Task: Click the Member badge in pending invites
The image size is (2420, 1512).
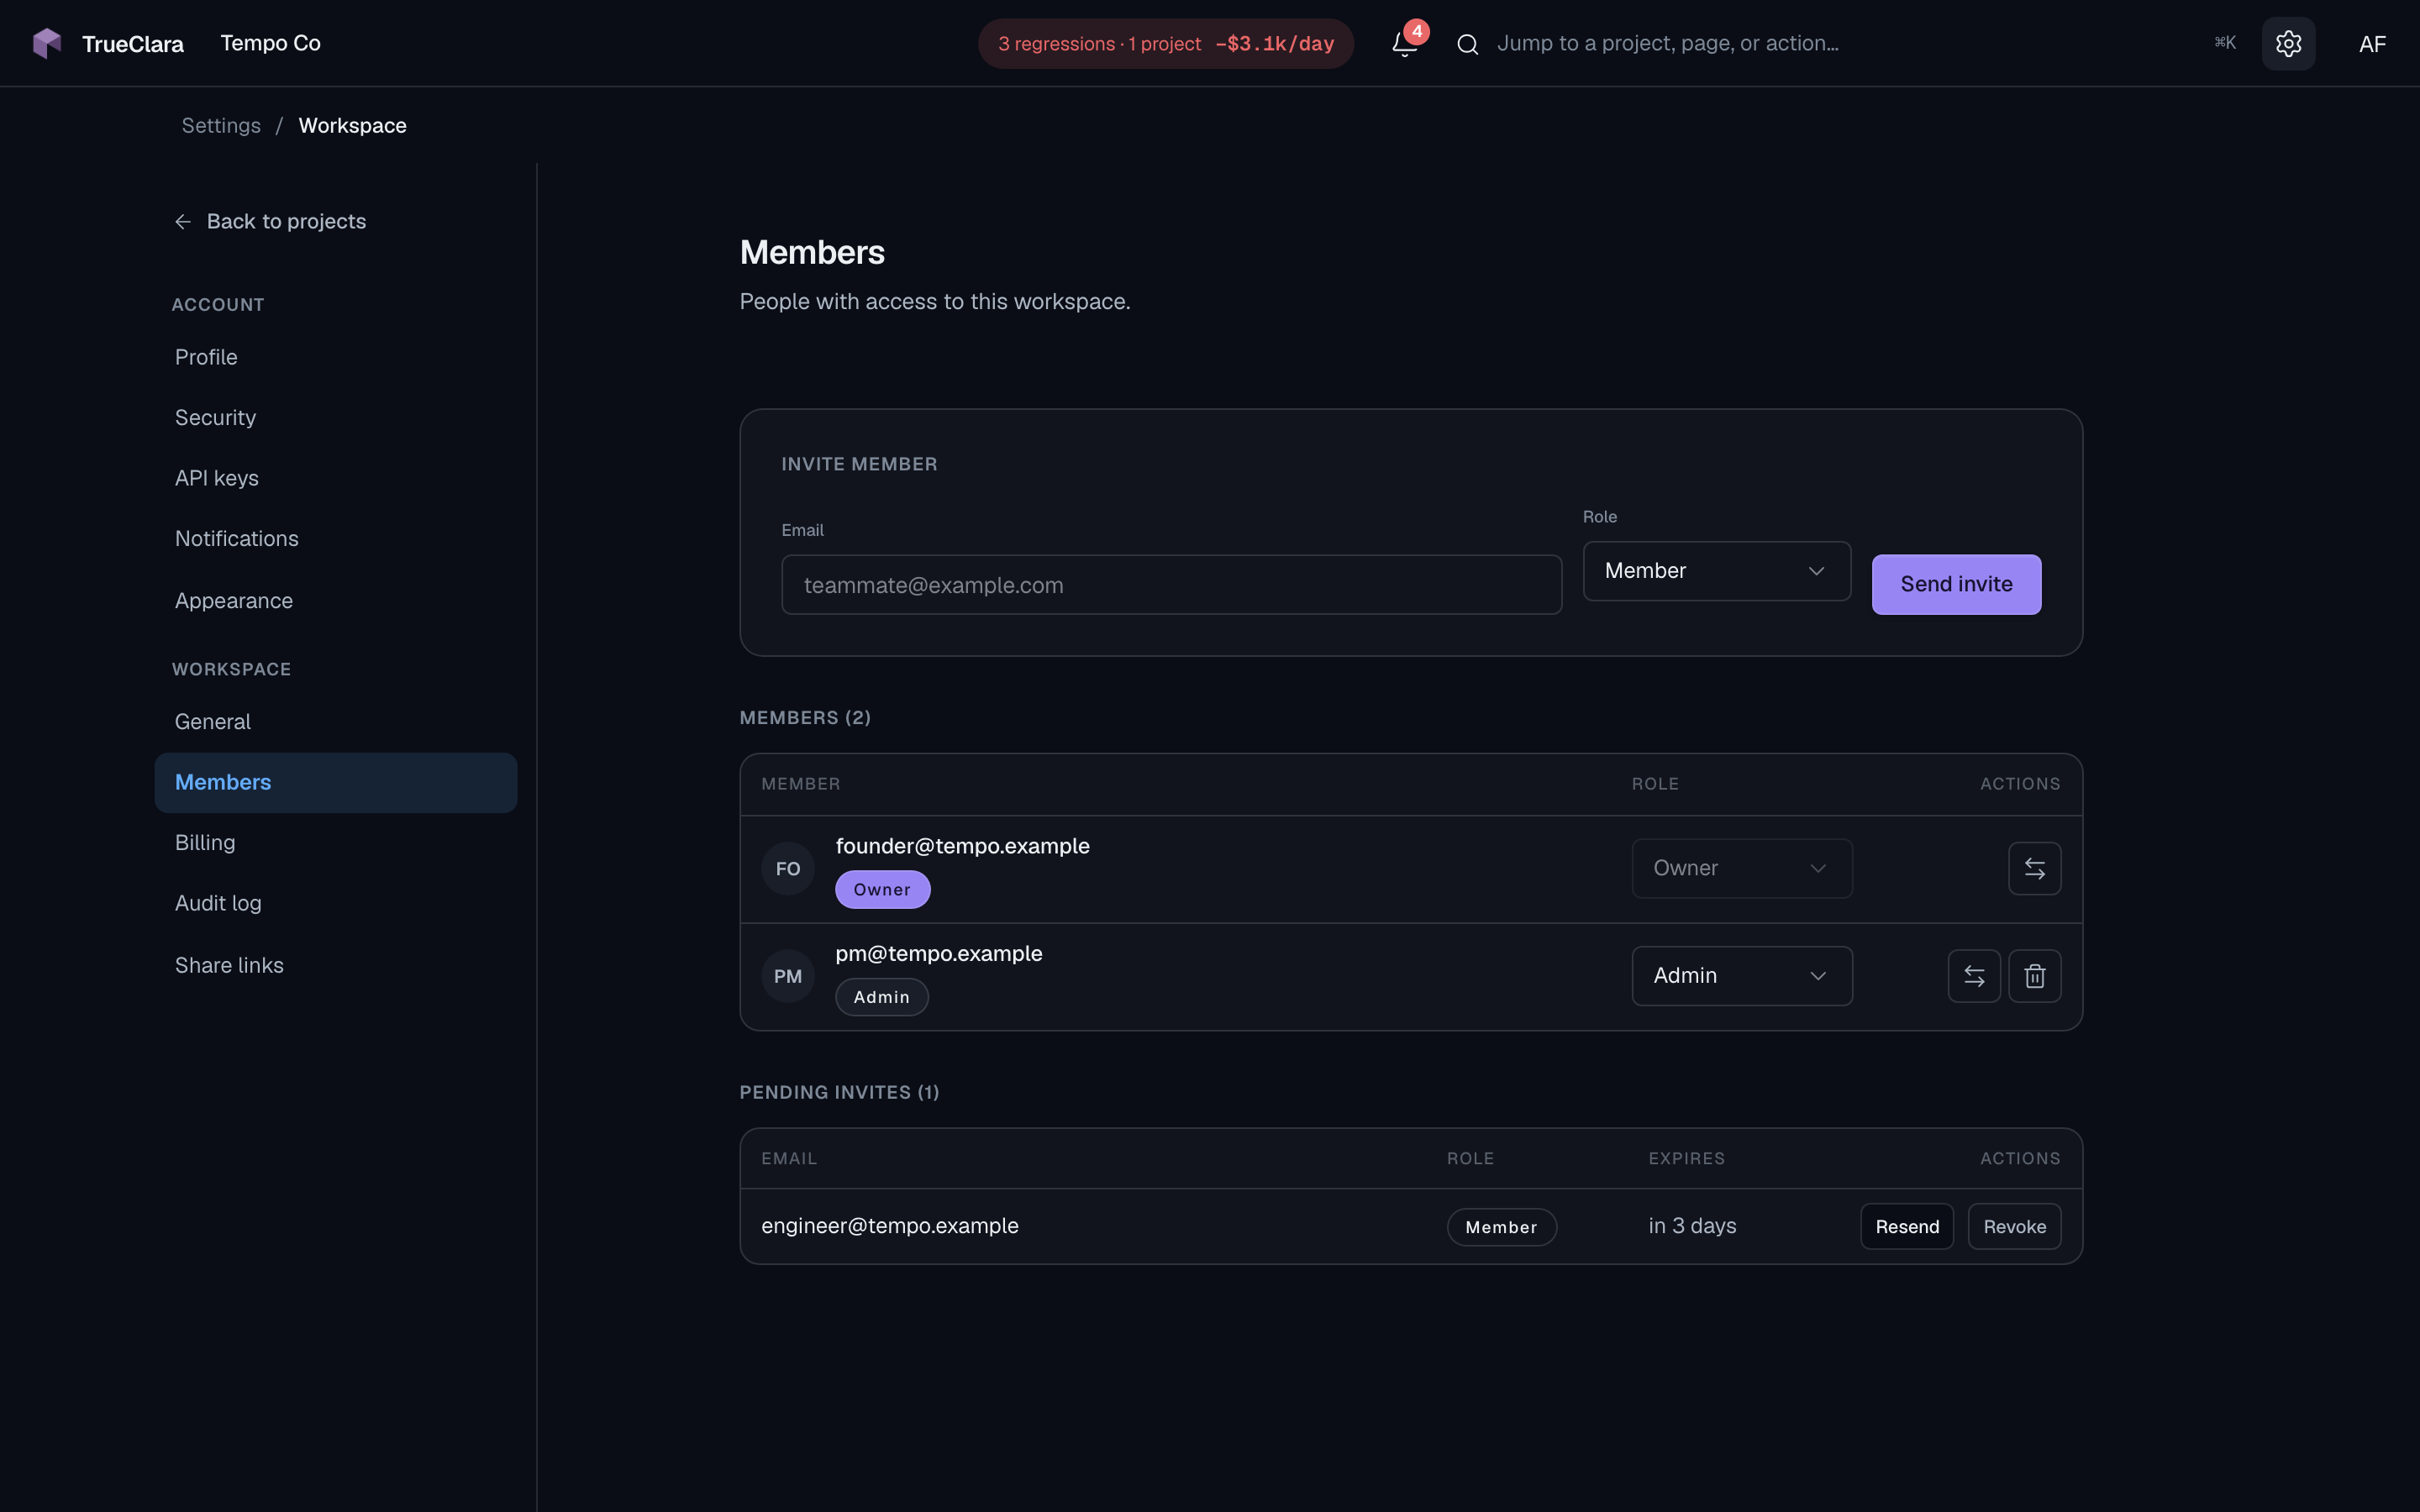Action: (1501, 1227)
